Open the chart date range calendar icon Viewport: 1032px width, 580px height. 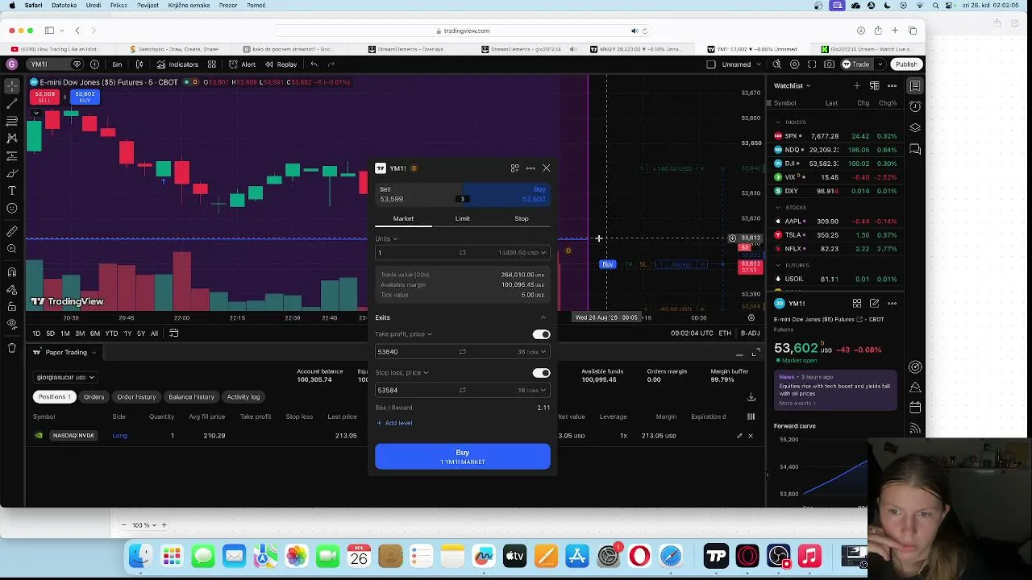(173, 333)
